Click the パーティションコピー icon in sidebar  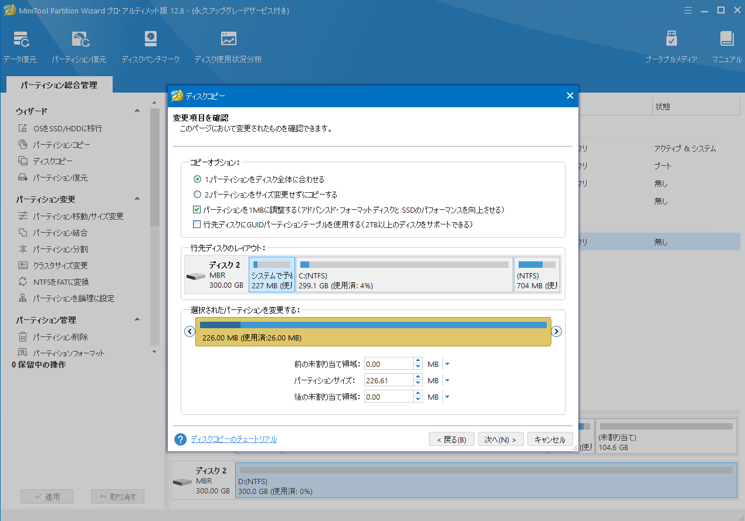pos(23,145)
